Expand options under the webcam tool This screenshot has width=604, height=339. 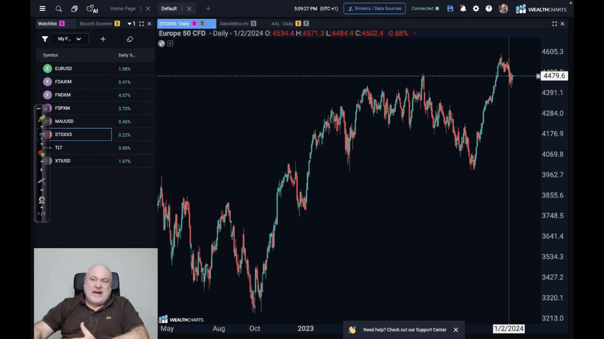(x=42, y=208)
